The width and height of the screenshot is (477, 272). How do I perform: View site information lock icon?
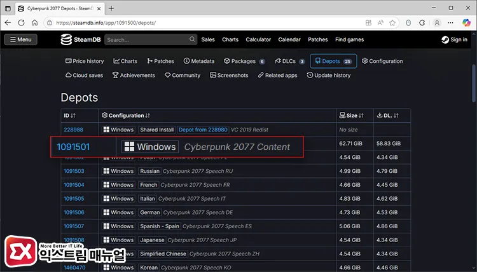(49, 23)
